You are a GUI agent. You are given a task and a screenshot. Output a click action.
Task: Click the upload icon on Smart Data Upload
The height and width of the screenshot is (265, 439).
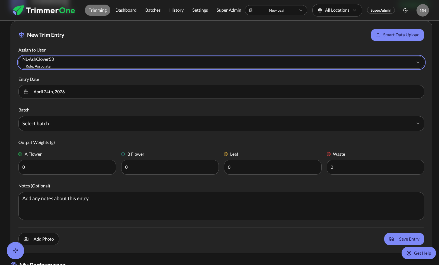tap(378, 35)
